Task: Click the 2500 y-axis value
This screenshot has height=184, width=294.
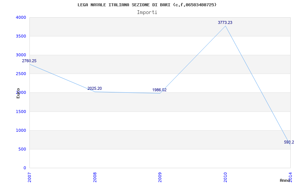Action: [21, 74]
